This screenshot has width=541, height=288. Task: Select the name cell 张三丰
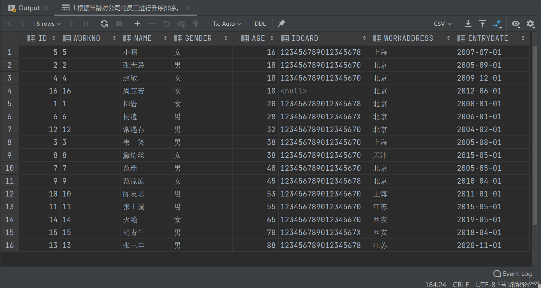pyautogui.click(x=146, y=245)
